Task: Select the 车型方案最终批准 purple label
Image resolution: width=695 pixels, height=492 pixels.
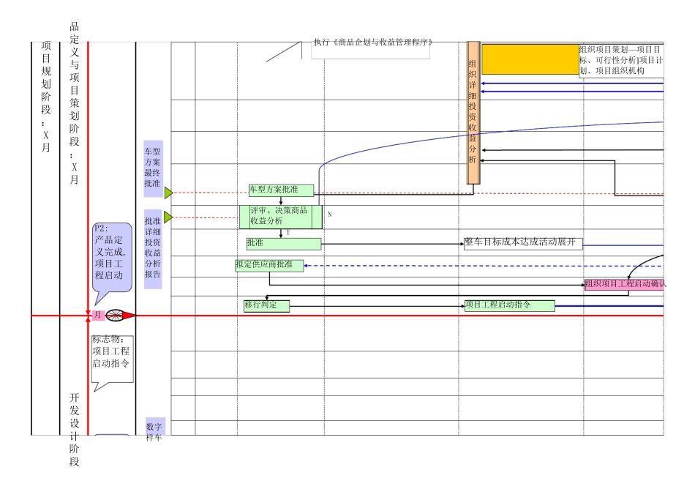Action: 153,169
